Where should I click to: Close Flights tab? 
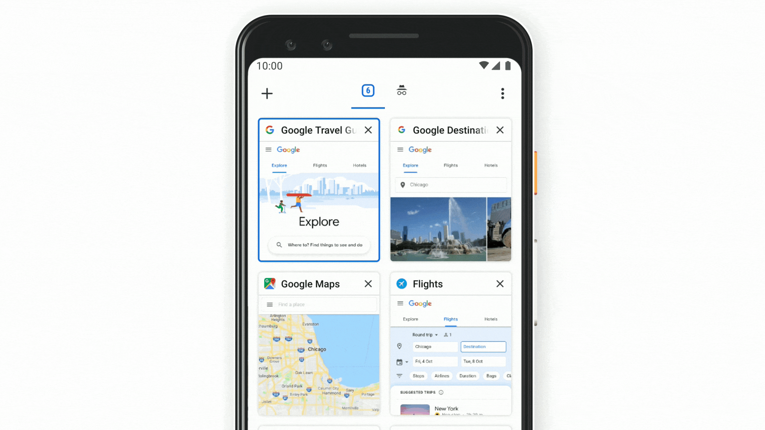point(500,283)
